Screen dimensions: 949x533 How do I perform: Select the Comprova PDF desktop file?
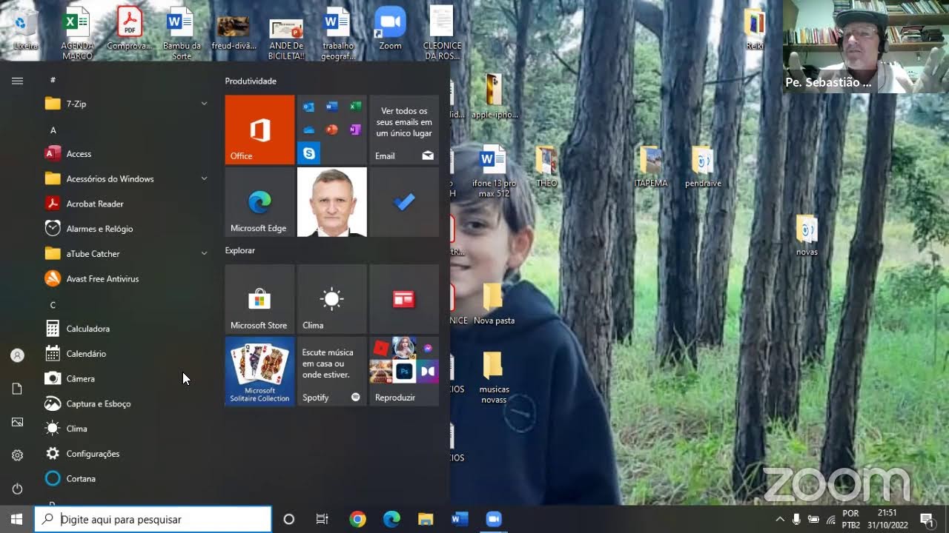click(129, 30)
